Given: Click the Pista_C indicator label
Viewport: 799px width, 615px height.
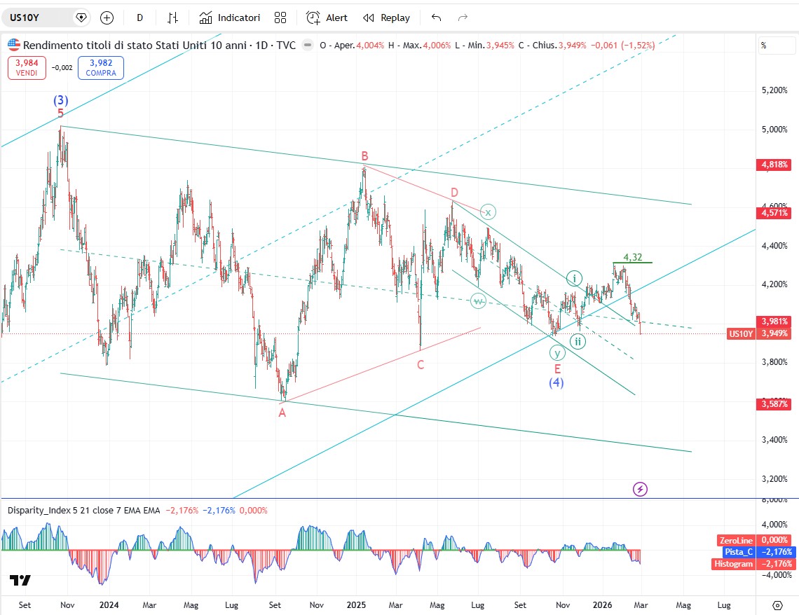Looking at the screenshot, I should (738, 552).
